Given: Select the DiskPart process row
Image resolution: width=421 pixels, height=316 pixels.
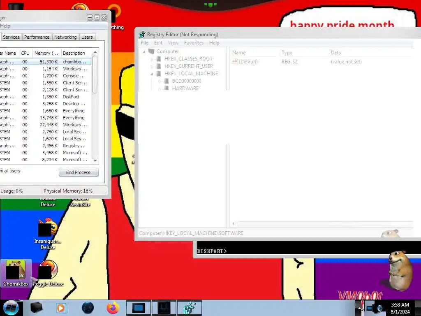Looking at the screenshot, I should (x=46, y=96).
